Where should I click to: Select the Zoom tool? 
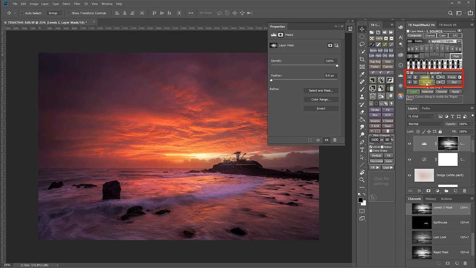point(362,180)
